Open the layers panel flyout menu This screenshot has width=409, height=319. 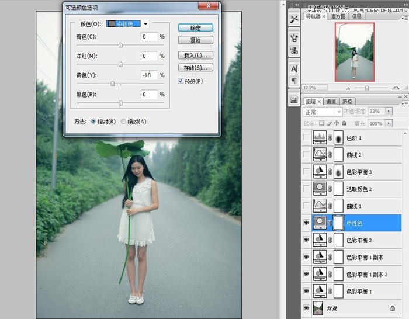pyautogui.click(x=405, y=103)
